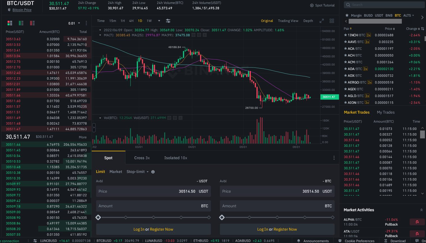Click info icon beside Stop-limit
Viewport: 426px width, 243px height.
click(x=153, y=172)
